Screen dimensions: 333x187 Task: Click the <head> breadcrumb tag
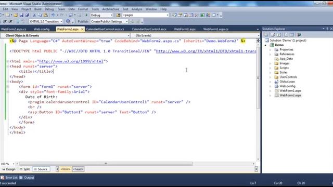78,169
